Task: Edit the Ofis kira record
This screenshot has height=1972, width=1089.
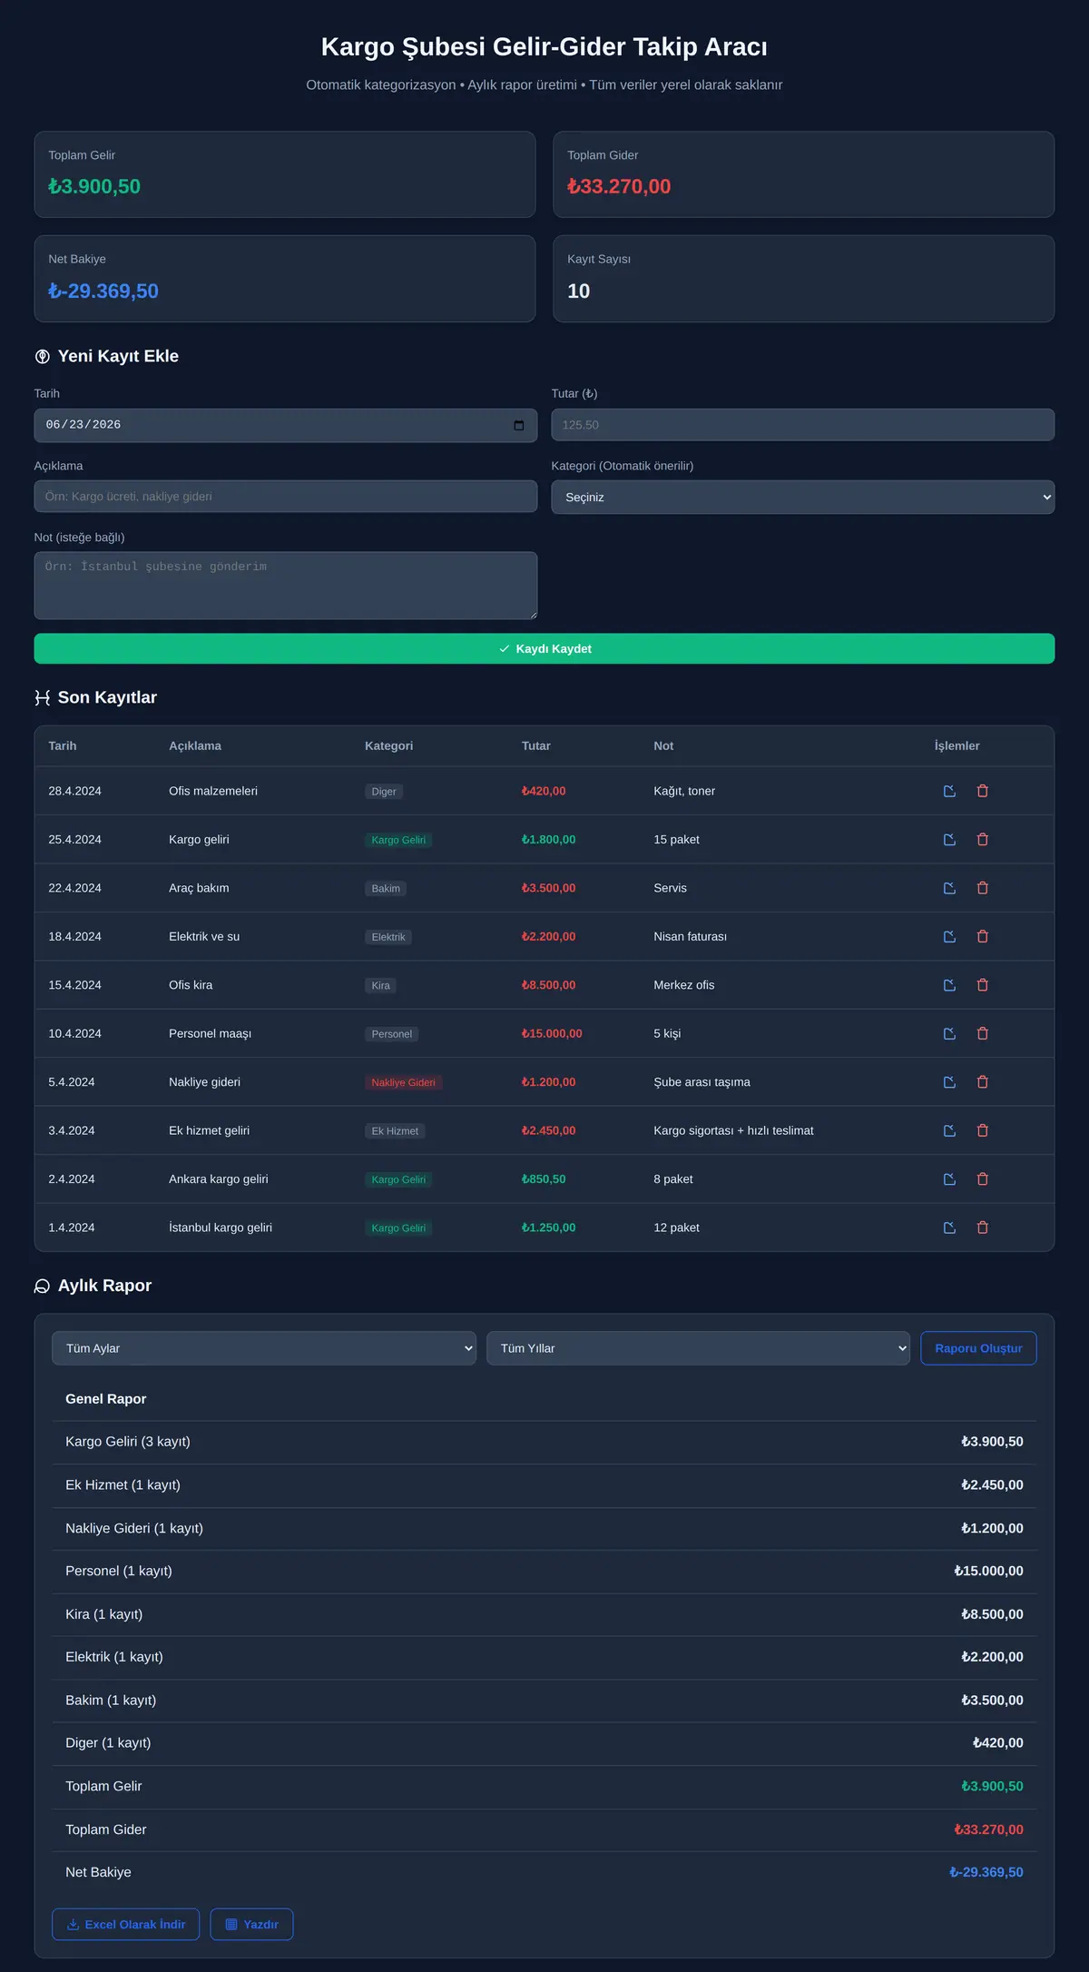Action: pos(949,985)
